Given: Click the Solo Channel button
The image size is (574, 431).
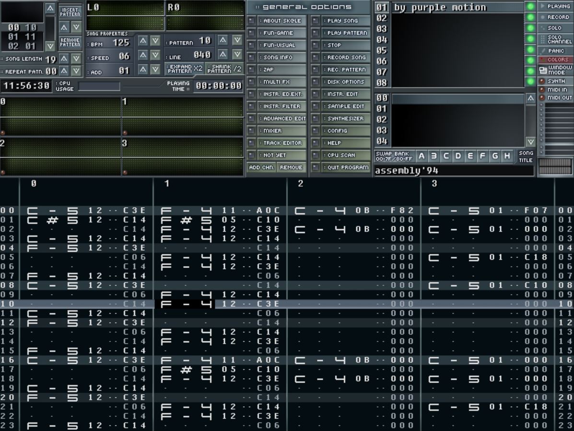Looking at the screenshot, I should tap(555, 39).
